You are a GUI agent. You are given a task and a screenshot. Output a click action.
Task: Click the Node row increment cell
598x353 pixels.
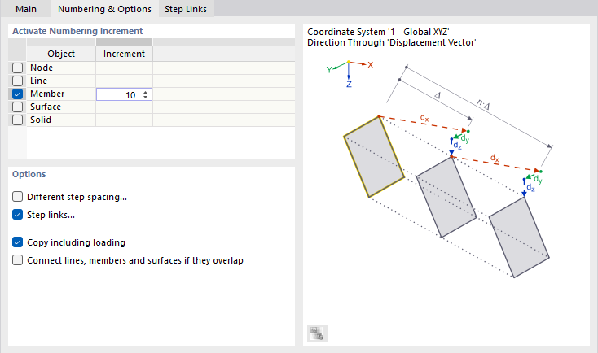[x=125, y=68]
